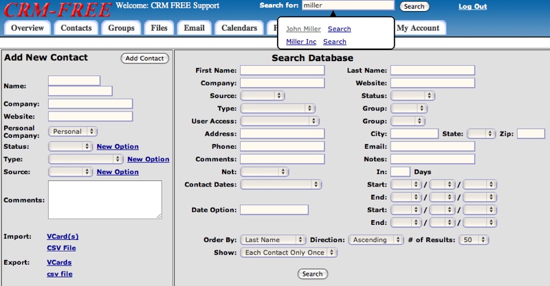Image resolution: width=550 pixels, height=286 pixels.
Task: Click the top Search button next to miller
Action: (x=415, y=6)
